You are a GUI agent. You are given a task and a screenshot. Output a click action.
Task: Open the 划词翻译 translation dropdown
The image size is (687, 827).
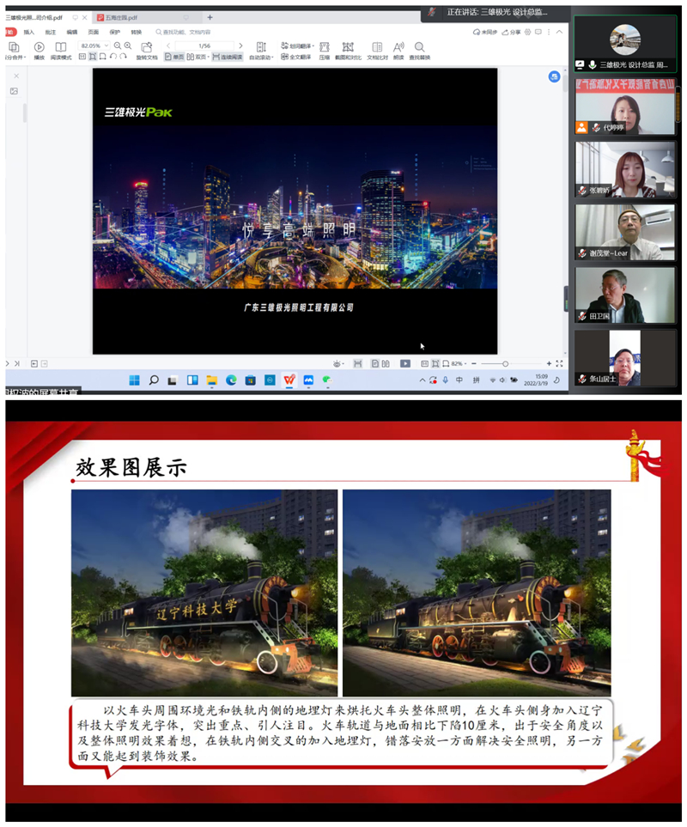point(297,46)
